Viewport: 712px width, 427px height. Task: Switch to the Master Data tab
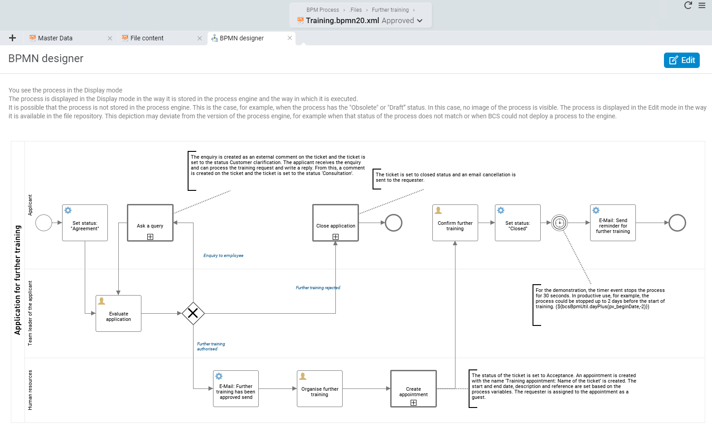(55, 38)
